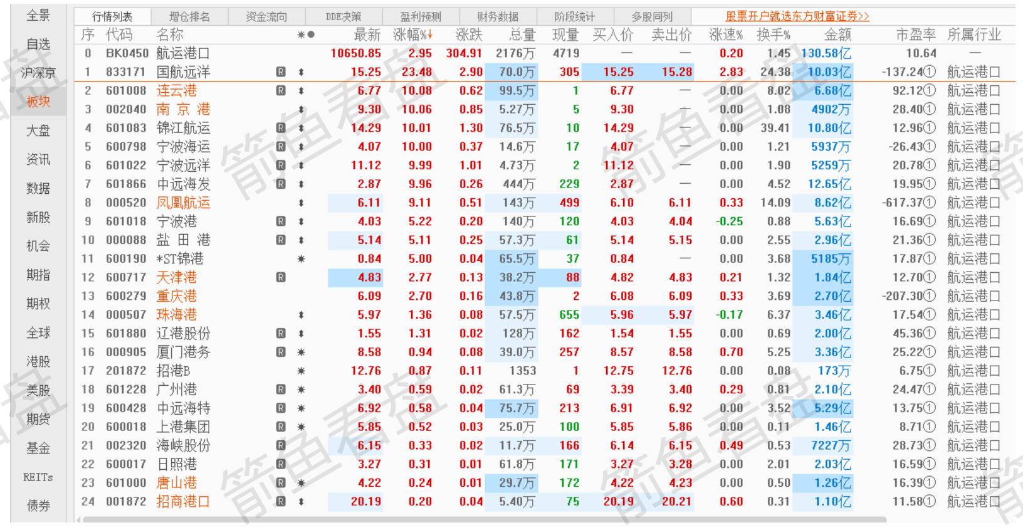Click the circled-1 icon beside P/E -617.37
The height and width of the screenshot is (530, 1023).
click(930, 203)
